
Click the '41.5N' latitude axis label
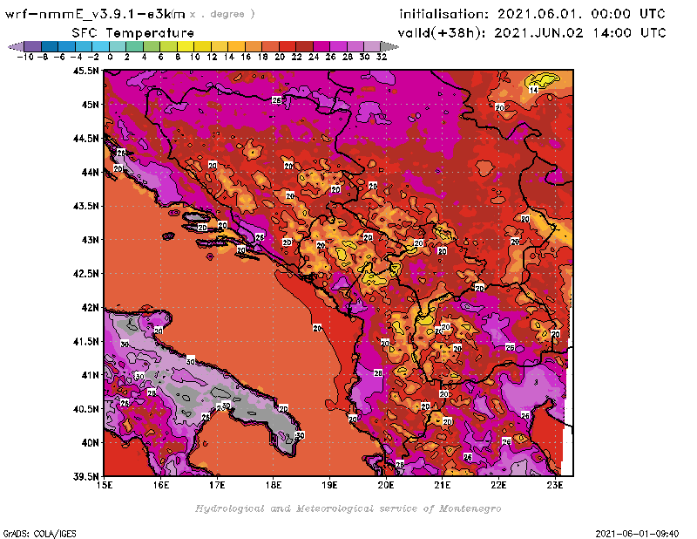point(85,341)
